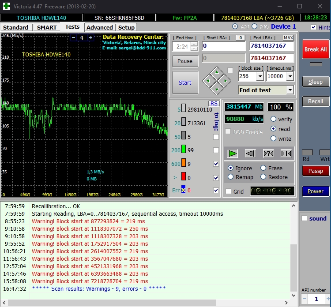Viewport: 331px width, 307px height.
Task: Click the graph zoom plus button
Action: point(90,37)
